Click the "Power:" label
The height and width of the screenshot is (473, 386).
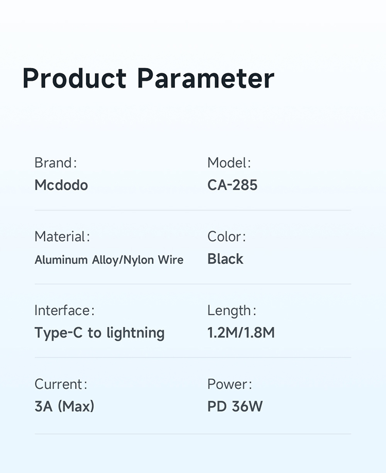230,384
